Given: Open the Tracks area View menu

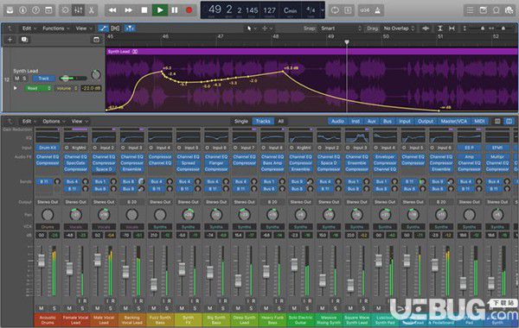Looking at the screenshot, I should [x=84, y=28].
